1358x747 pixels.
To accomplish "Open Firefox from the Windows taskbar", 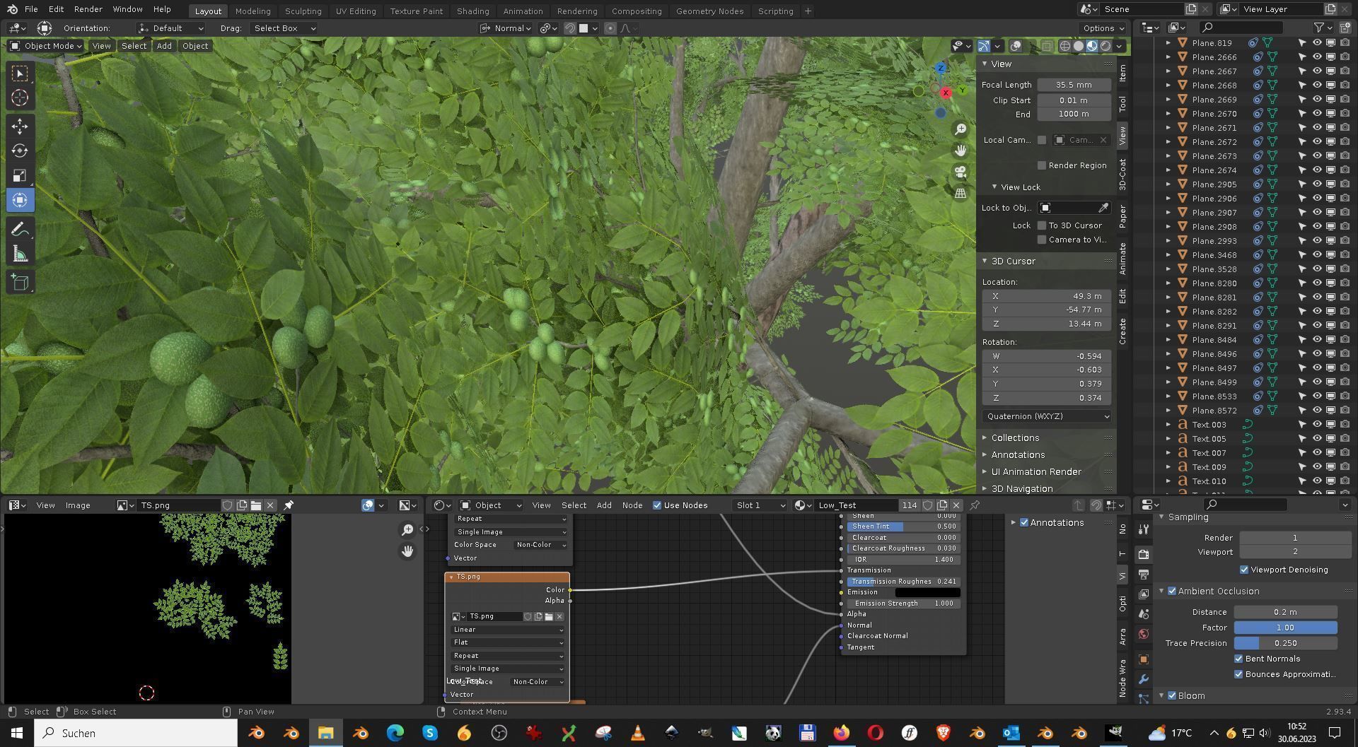I will (x=841, y=733).
